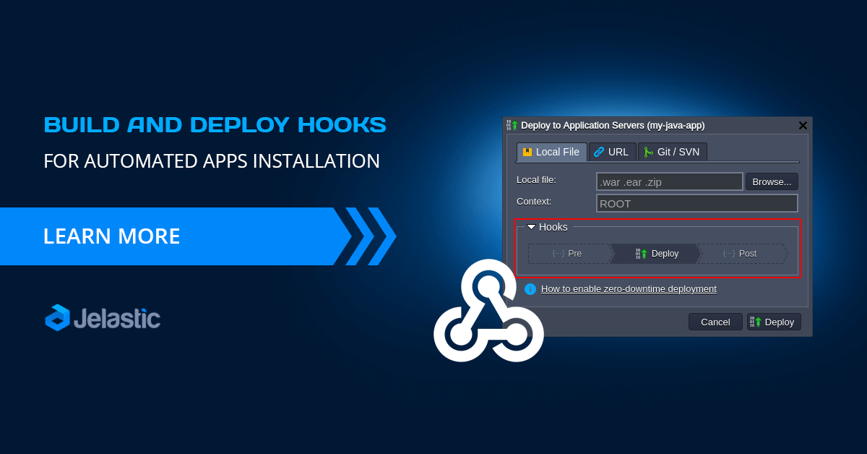This screenshot has width=867, height=454.
Task: Switch to the URL tab
Action: pos(612,152)
